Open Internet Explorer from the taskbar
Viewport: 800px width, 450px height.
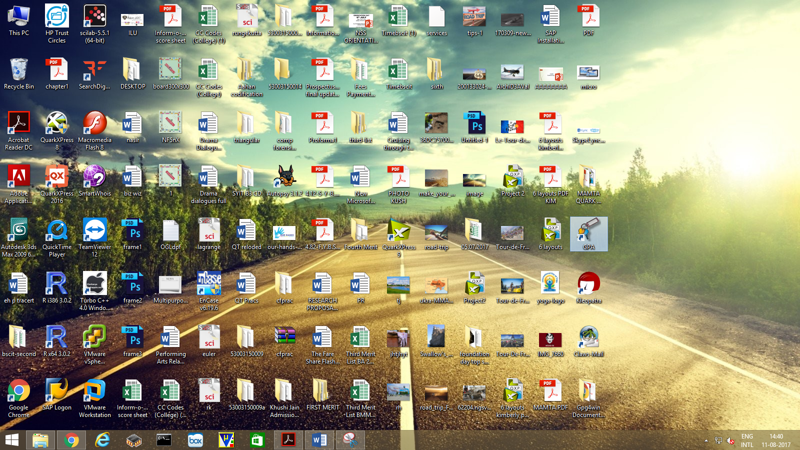pos(102,440)
